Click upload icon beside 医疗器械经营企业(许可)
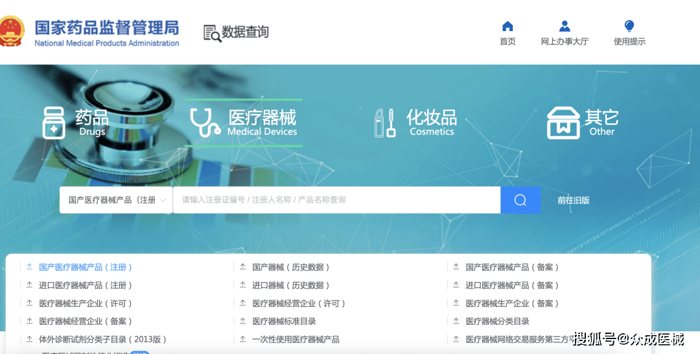 pyautogui.click(x=243, y=303)
